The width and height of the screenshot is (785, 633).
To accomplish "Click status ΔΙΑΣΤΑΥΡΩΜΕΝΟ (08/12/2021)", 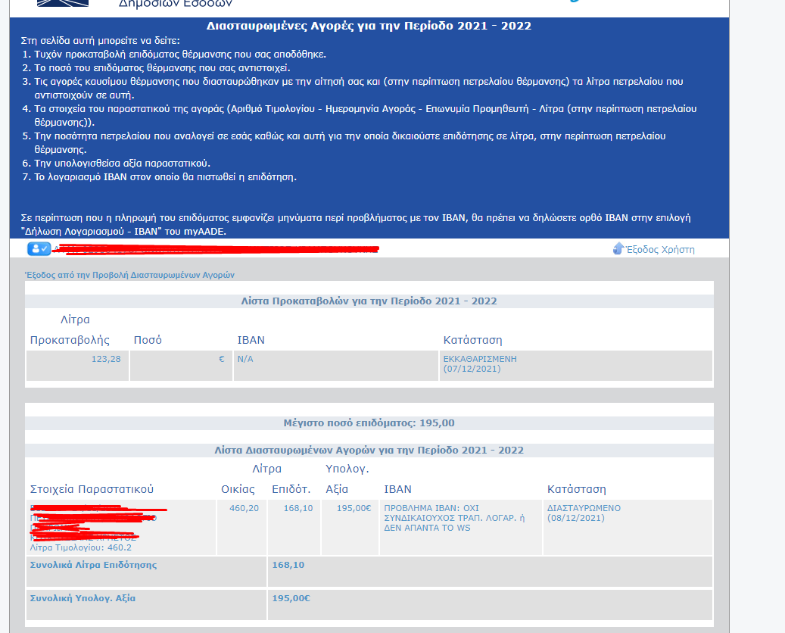I will pyautogui.click(x=584, y=513).
